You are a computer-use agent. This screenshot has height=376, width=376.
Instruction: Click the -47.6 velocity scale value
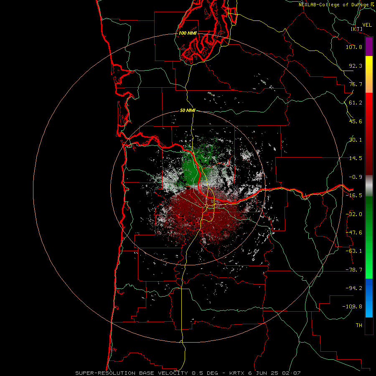click(x=354, y=233)
